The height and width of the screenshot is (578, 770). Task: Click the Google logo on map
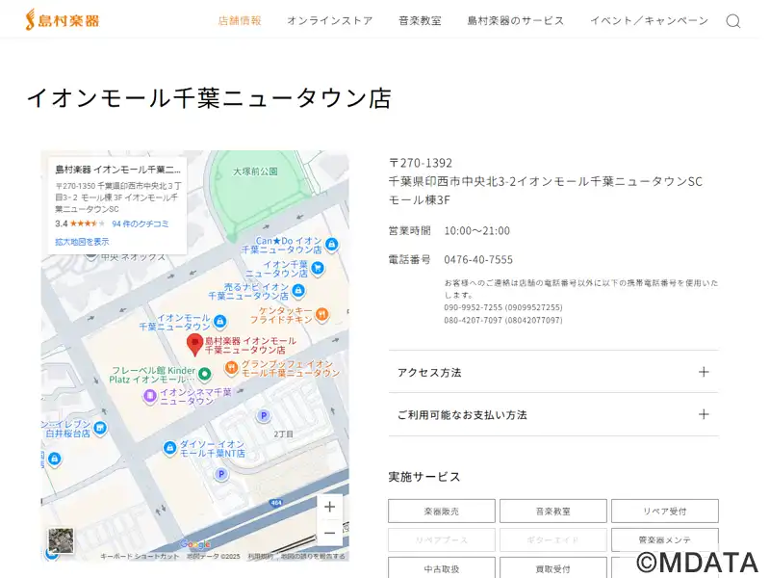click(x=195, y=544)
